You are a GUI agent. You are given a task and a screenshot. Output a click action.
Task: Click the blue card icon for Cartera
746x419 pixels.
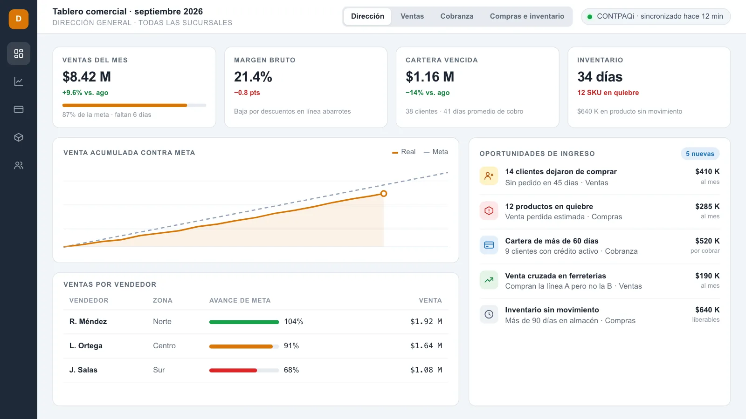point(489,245)
